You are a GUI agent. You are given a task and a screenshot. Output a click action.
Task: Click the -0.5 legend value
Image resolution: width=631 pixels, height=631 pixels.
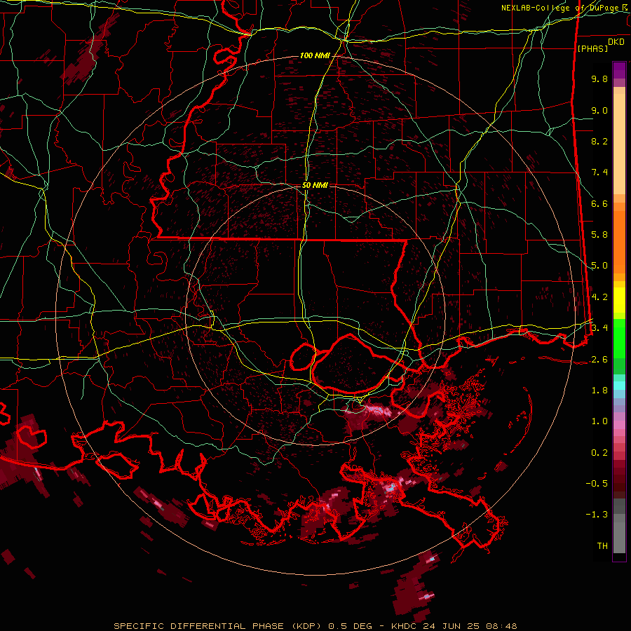pos(597,484)
